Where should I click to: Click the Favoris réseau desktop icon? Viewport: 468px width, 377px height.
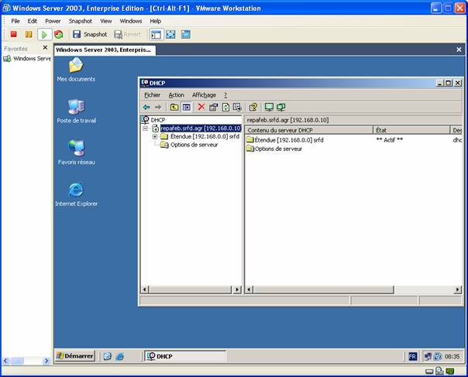pos(77,153)
